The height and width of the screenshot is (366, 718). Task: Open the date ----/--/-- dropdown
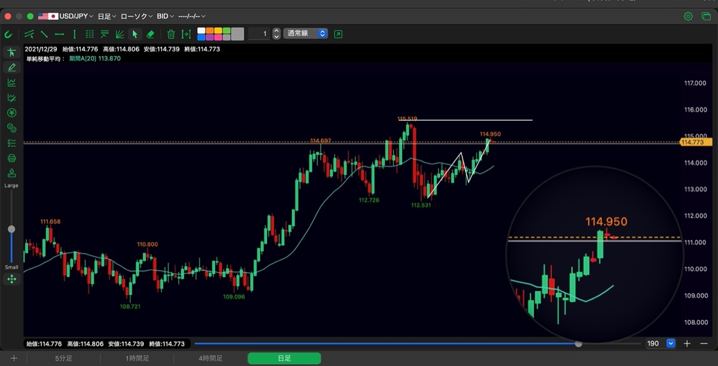192,16
